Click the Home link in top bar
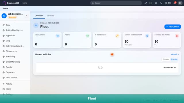 [24, 3]
